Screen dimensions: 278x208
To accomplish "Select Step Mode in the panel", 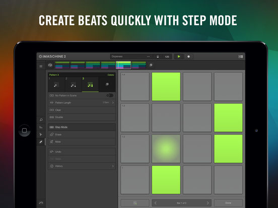I will pyautogui.click(x=82, y=127).
